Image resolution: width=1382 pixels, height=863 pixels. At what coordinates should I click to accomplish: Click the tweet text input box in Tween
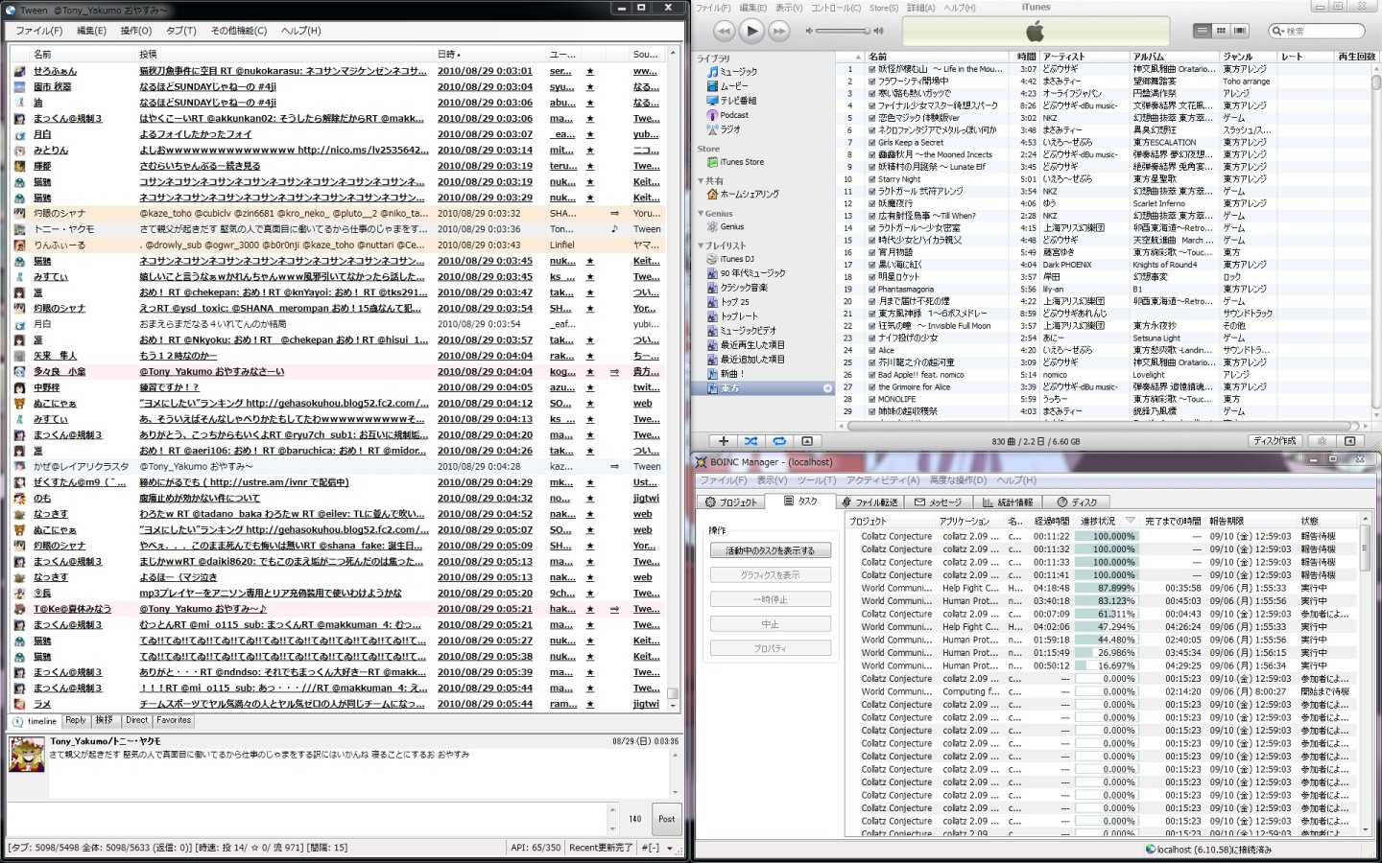pos(307,818)
